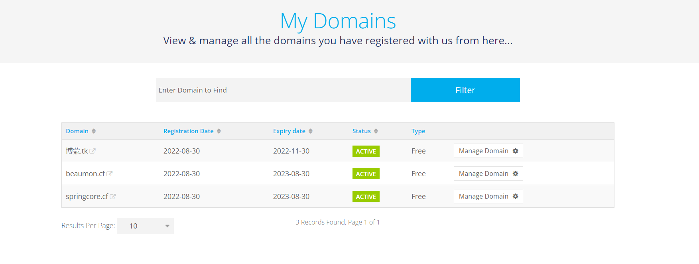
Task: Click the My Domains heading
Action: (x=338, y=21)
